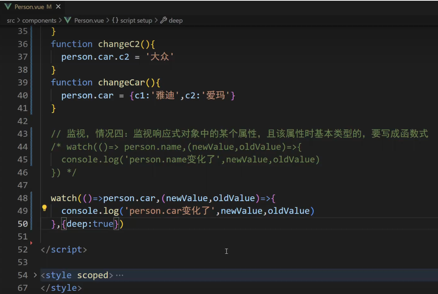Click line number 36 in gutter
Viewport: 438px width, 294px height.
pyautogui.click(x=23, y=44)
